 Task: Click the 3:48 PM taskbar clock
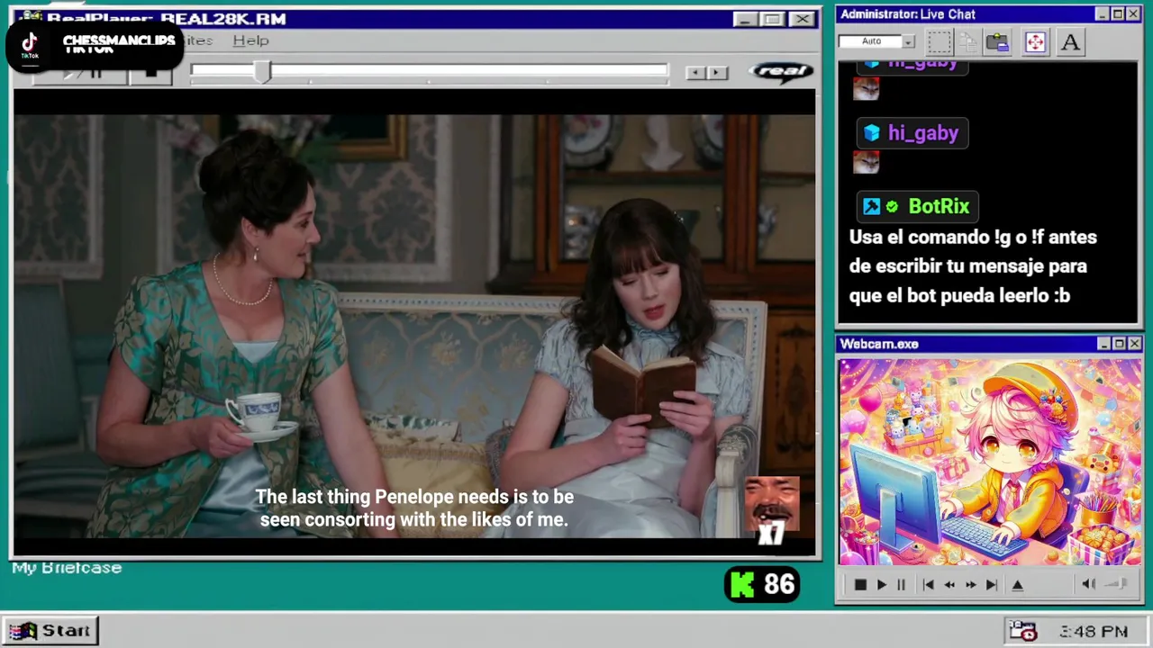click(x=1094, y=632)
